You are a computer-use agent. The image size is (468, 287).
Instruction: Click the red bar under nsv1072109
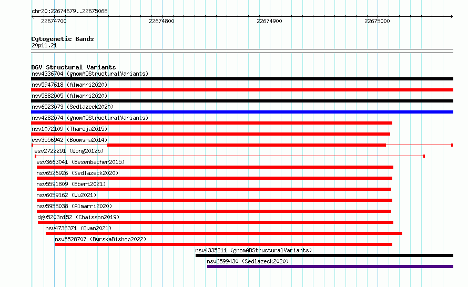pos(210,134)
